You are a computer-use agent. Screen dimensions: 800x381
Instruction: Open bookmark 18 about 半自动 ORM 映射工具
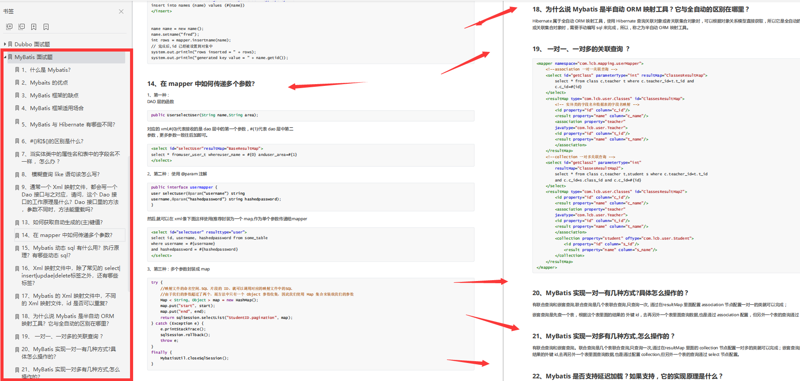click(68, 320)
